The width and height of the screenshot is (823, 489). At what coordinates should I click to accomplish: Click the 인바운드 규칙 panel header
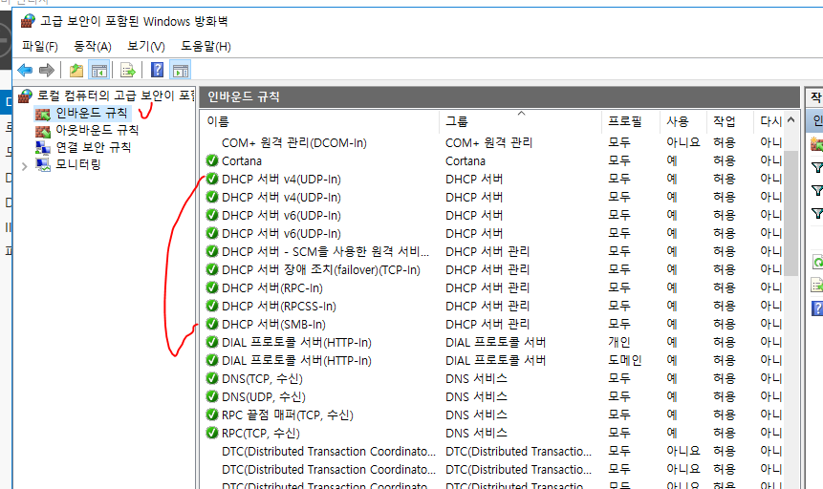pos(499,97)
